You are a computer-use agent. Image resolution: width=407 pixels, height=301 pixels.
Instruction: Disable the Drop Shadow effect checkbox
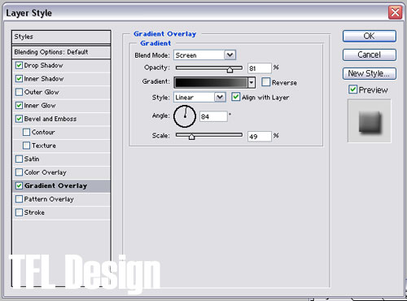(19, 65)
